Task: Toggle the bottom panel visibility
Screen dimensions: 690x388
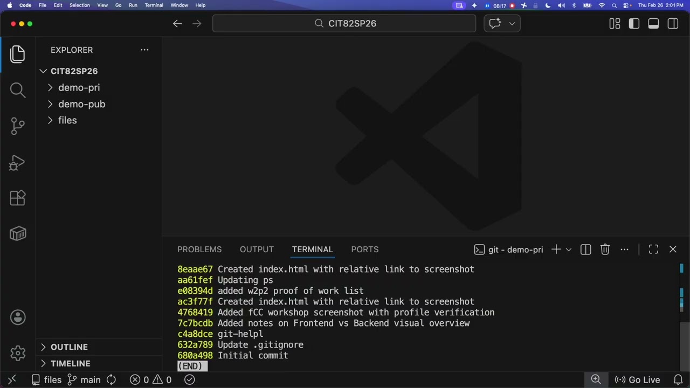Action: pyautogui.click(x=653, y=24)
